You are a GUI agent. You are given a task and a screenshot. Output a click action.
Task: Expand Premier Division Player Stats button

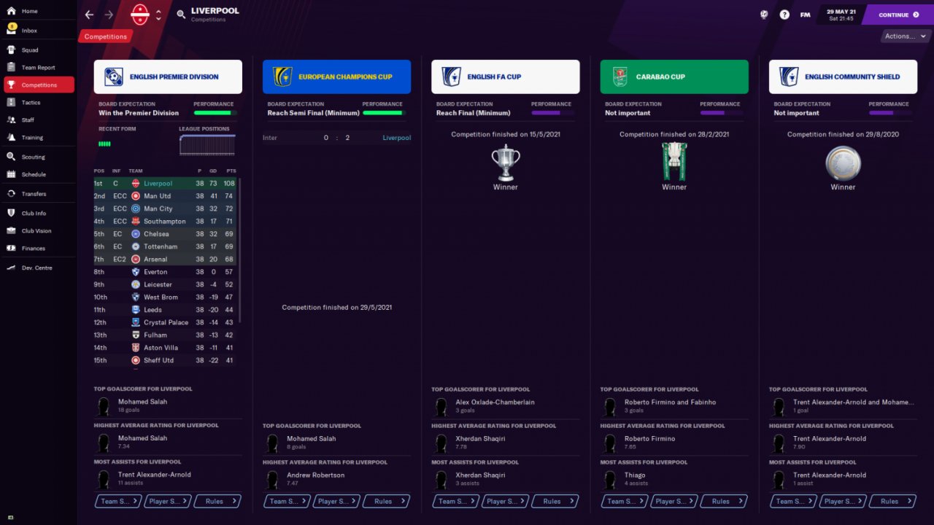[168, 502]
